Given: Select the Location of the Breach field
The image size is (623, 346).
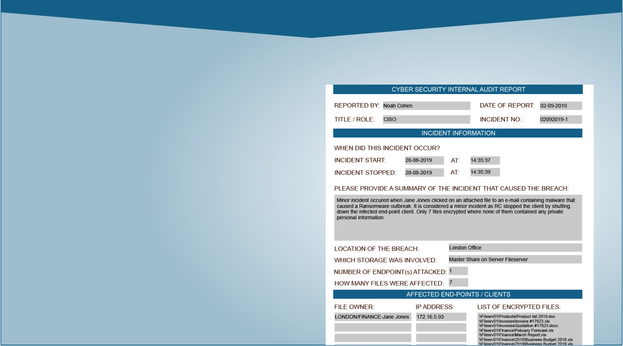Looking at the screenshot, I should click(x=514, y=247).
